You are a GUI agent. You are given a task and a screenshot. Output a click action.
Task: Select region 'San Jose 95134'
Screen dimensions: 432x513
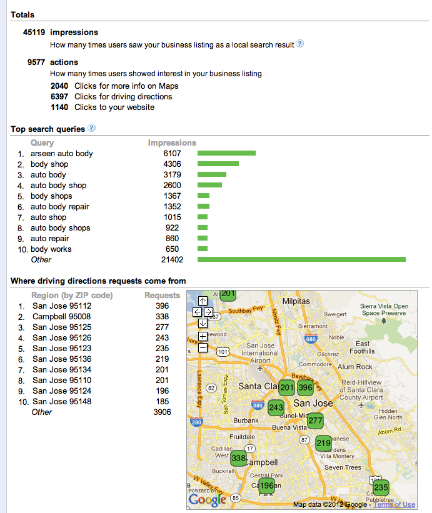62,370
